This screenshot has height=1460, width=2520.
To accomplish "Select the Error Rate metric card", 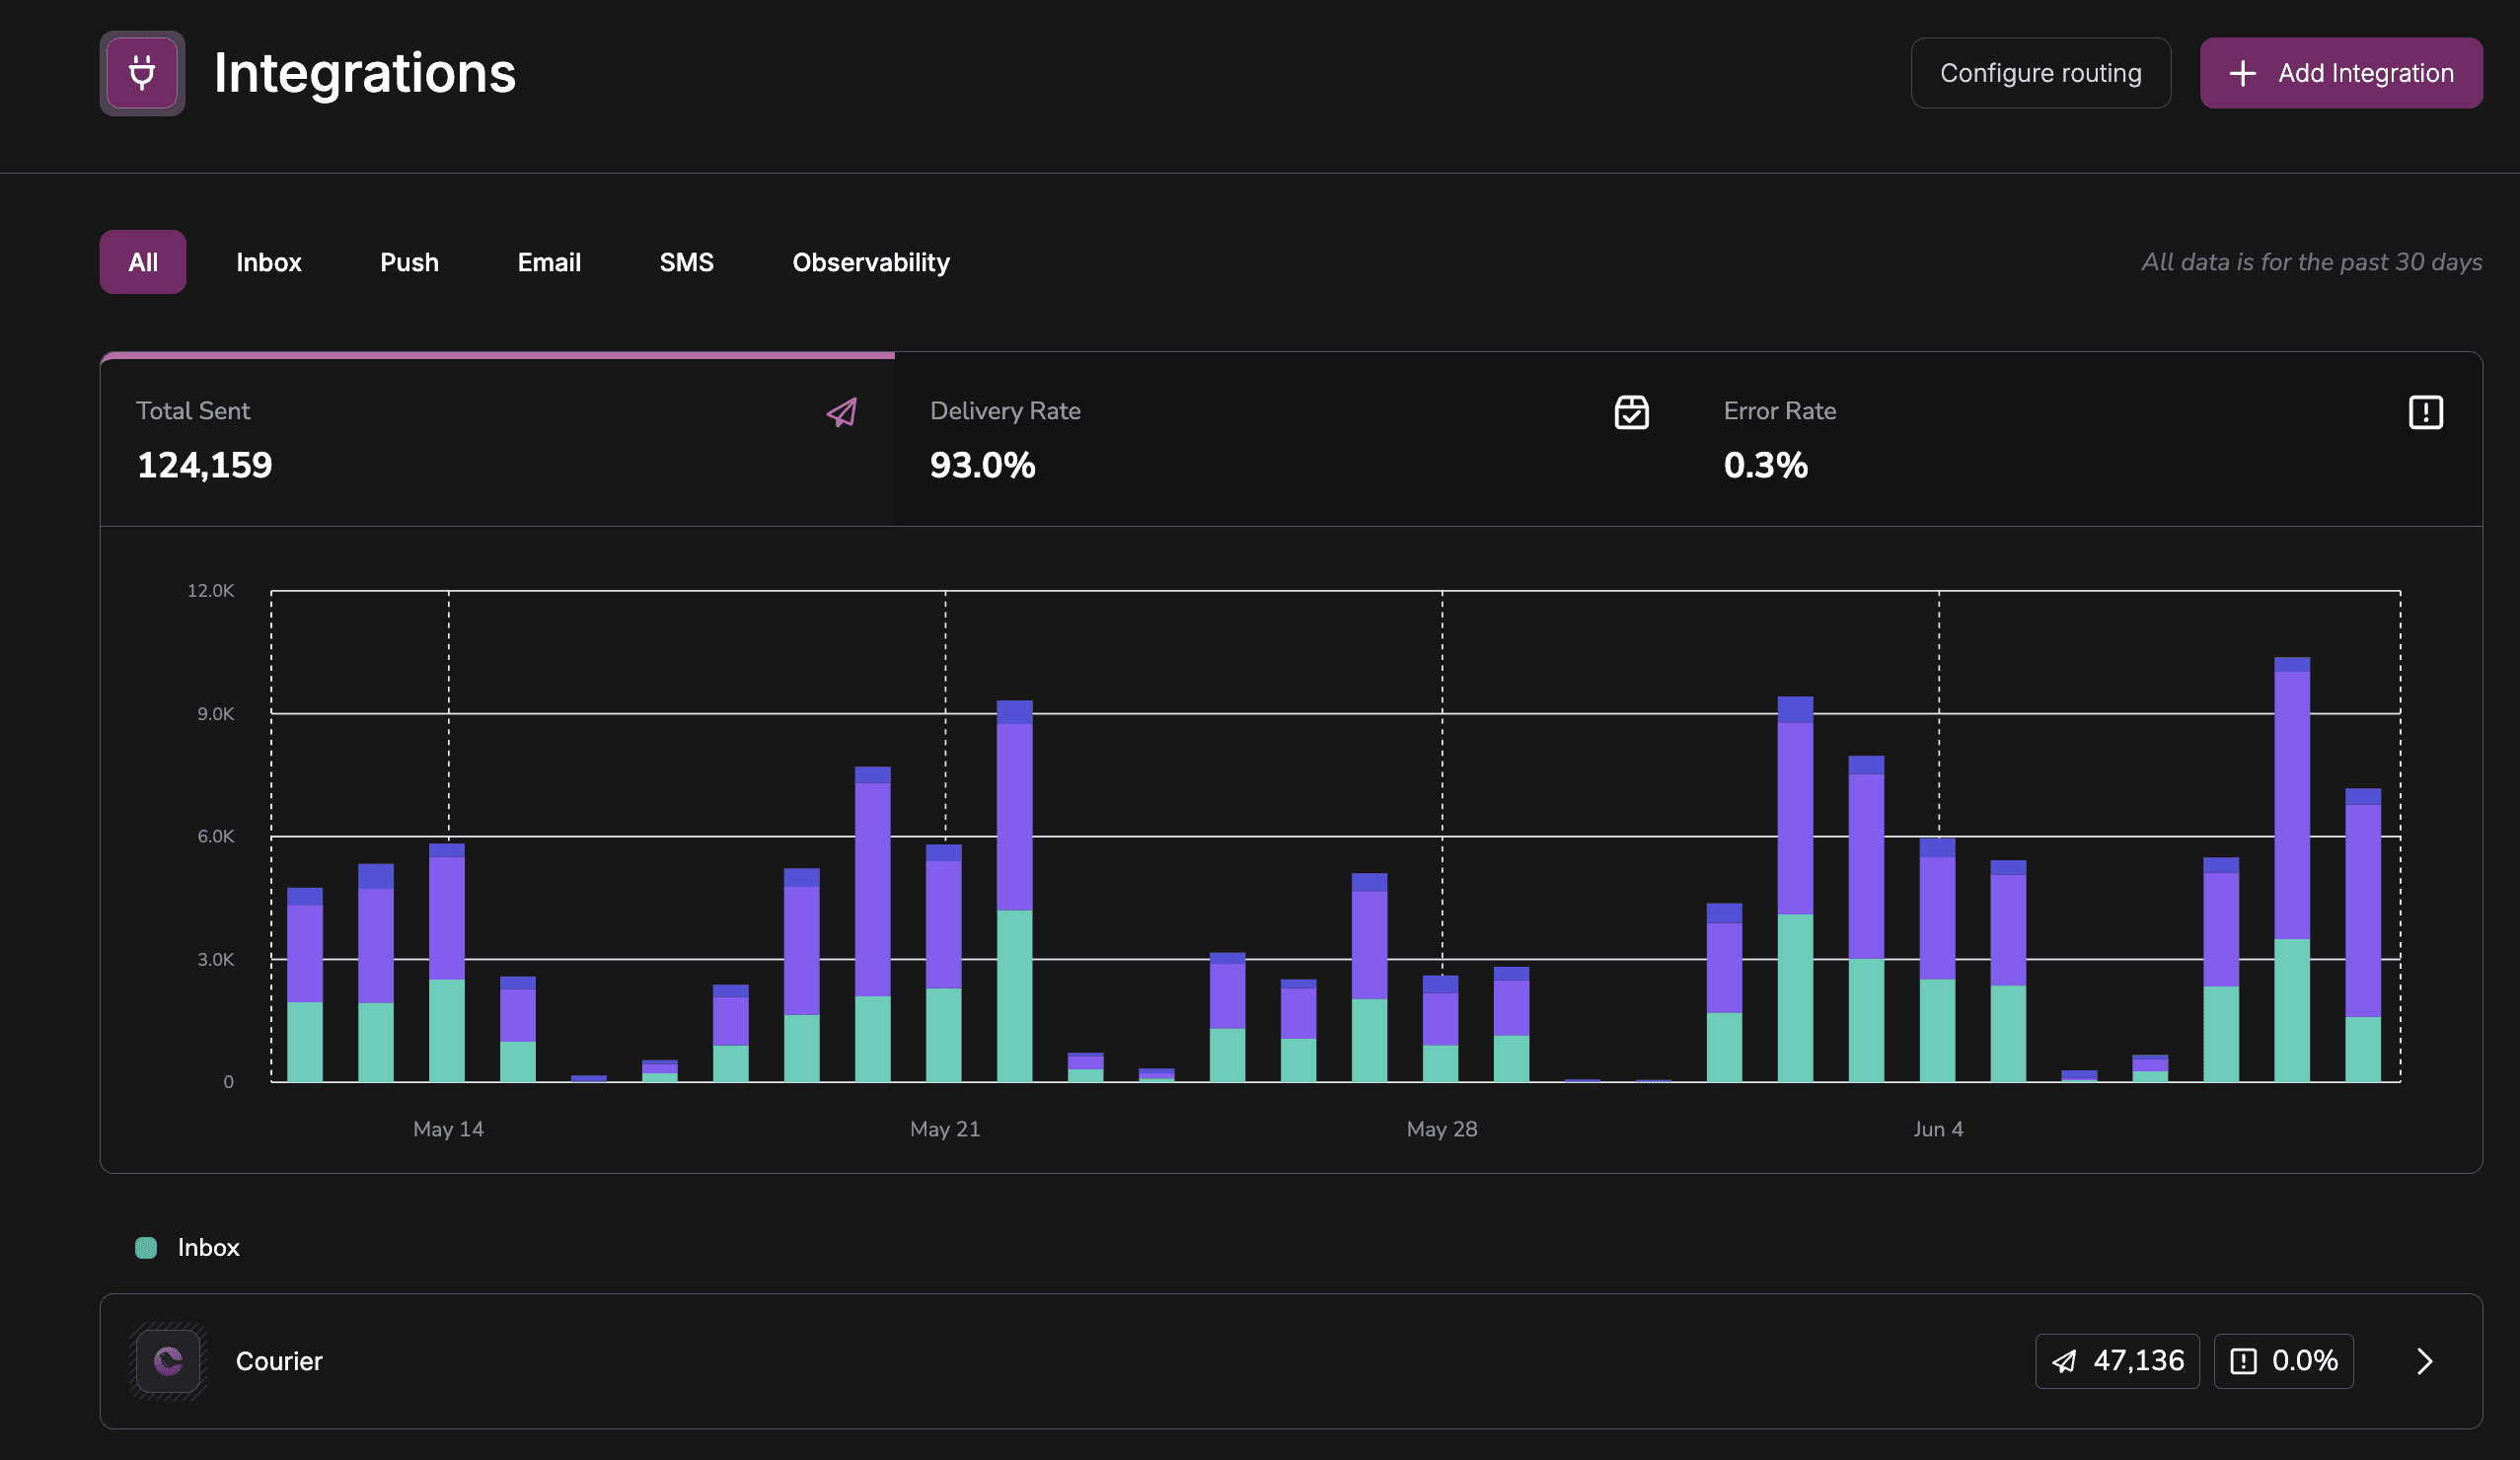I will click(2085, 440).
